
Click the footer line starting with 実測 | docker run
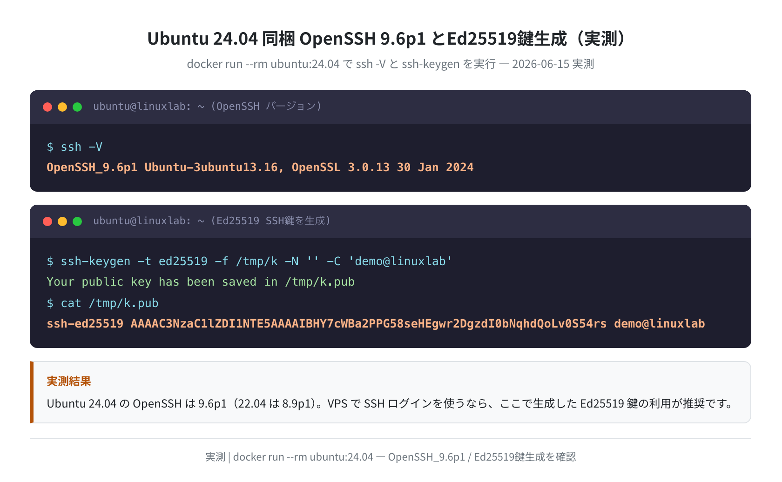[391, 457]
